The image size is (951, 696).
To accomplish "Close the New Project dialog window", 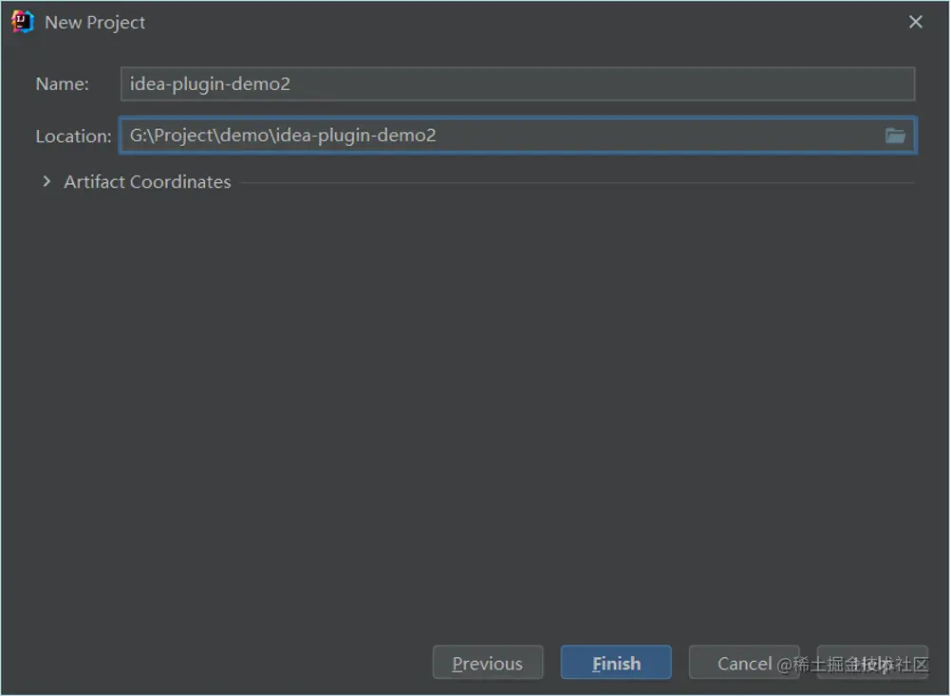I will pyautogui.click(x=915, y=22).
